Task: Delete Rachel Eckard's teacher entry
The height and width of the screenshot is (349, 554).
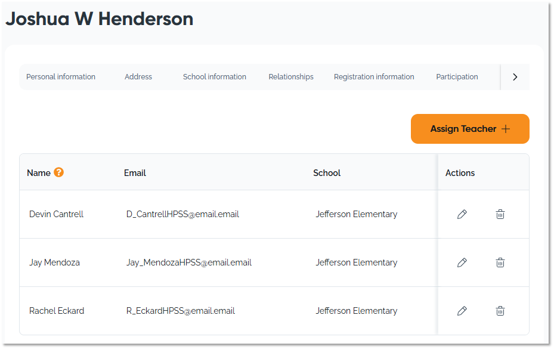Action: pyautogui.click(x=500, y=311)
